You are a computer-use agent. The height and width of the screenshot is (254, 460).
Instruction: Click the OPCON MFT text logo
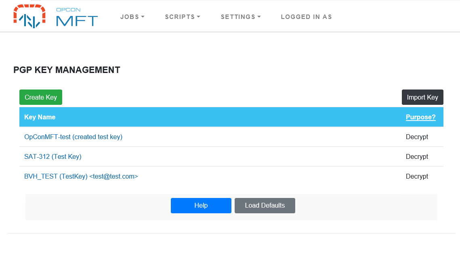pyautogui.click(x=77, y=17)
